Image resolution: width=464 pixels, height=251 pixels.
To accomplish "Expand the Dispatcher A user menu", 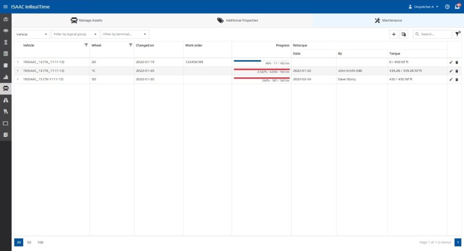I will [423, 7].
